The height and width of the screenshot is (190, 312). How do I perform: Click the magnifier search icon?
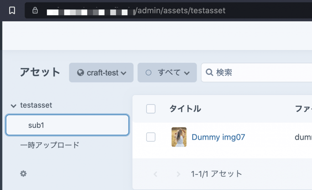tap(209, 73)
